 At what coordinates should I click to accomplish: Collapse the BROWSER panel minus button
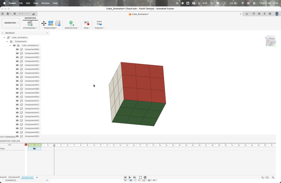47,33
